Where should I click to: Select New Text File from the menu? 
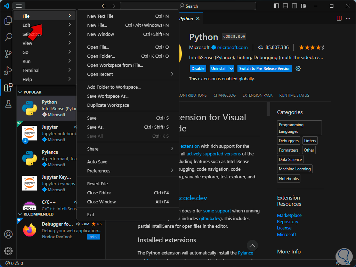click(100, 16)
